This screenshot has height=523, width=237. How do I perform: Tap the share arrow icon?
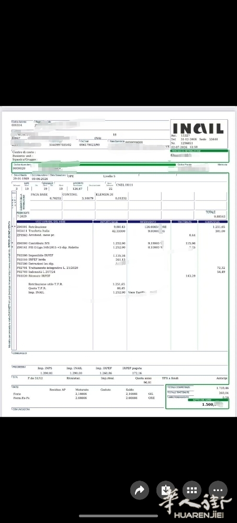140,490
